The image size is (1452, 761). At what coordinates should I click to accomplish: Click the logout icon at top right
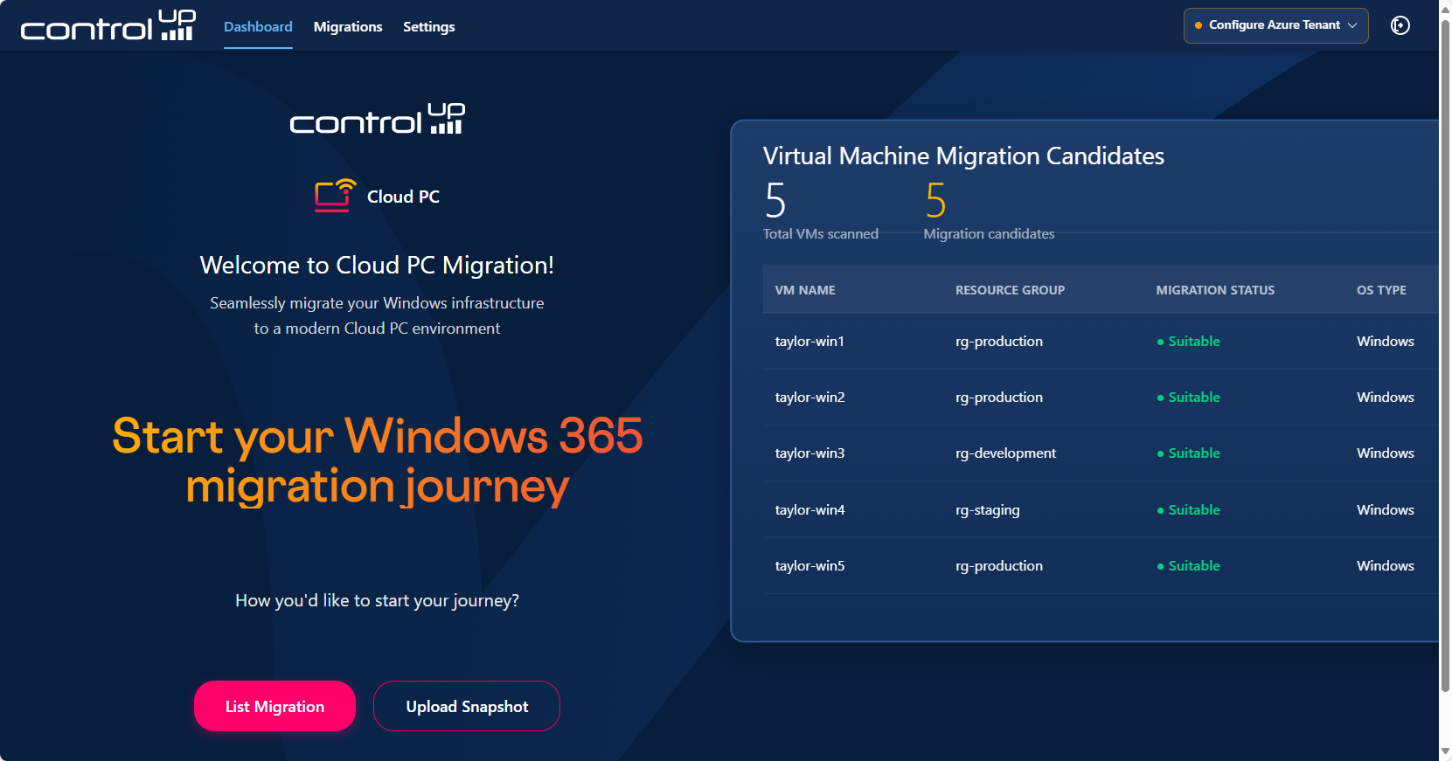(1400, 25)
